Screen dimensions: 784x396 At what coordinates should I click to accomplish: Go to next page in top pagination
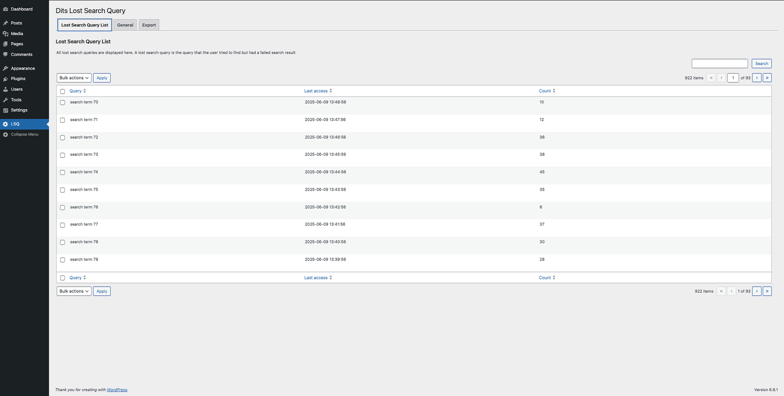pos(757,78)
